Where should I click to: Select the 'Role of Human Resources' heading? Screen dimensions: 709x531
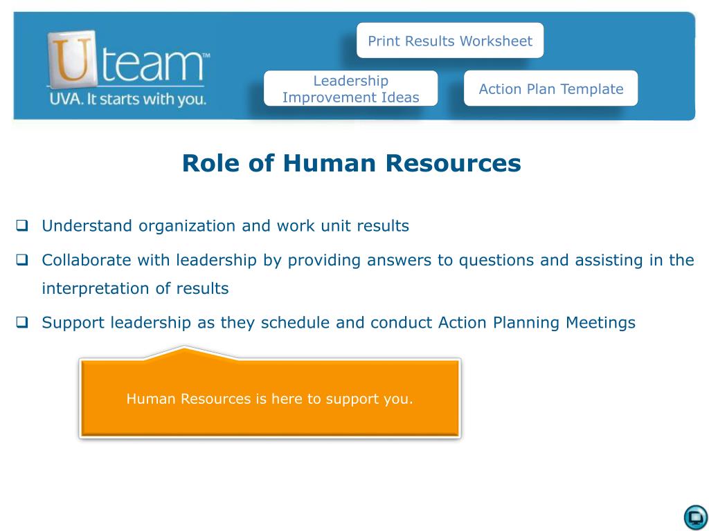coord(351,163)
